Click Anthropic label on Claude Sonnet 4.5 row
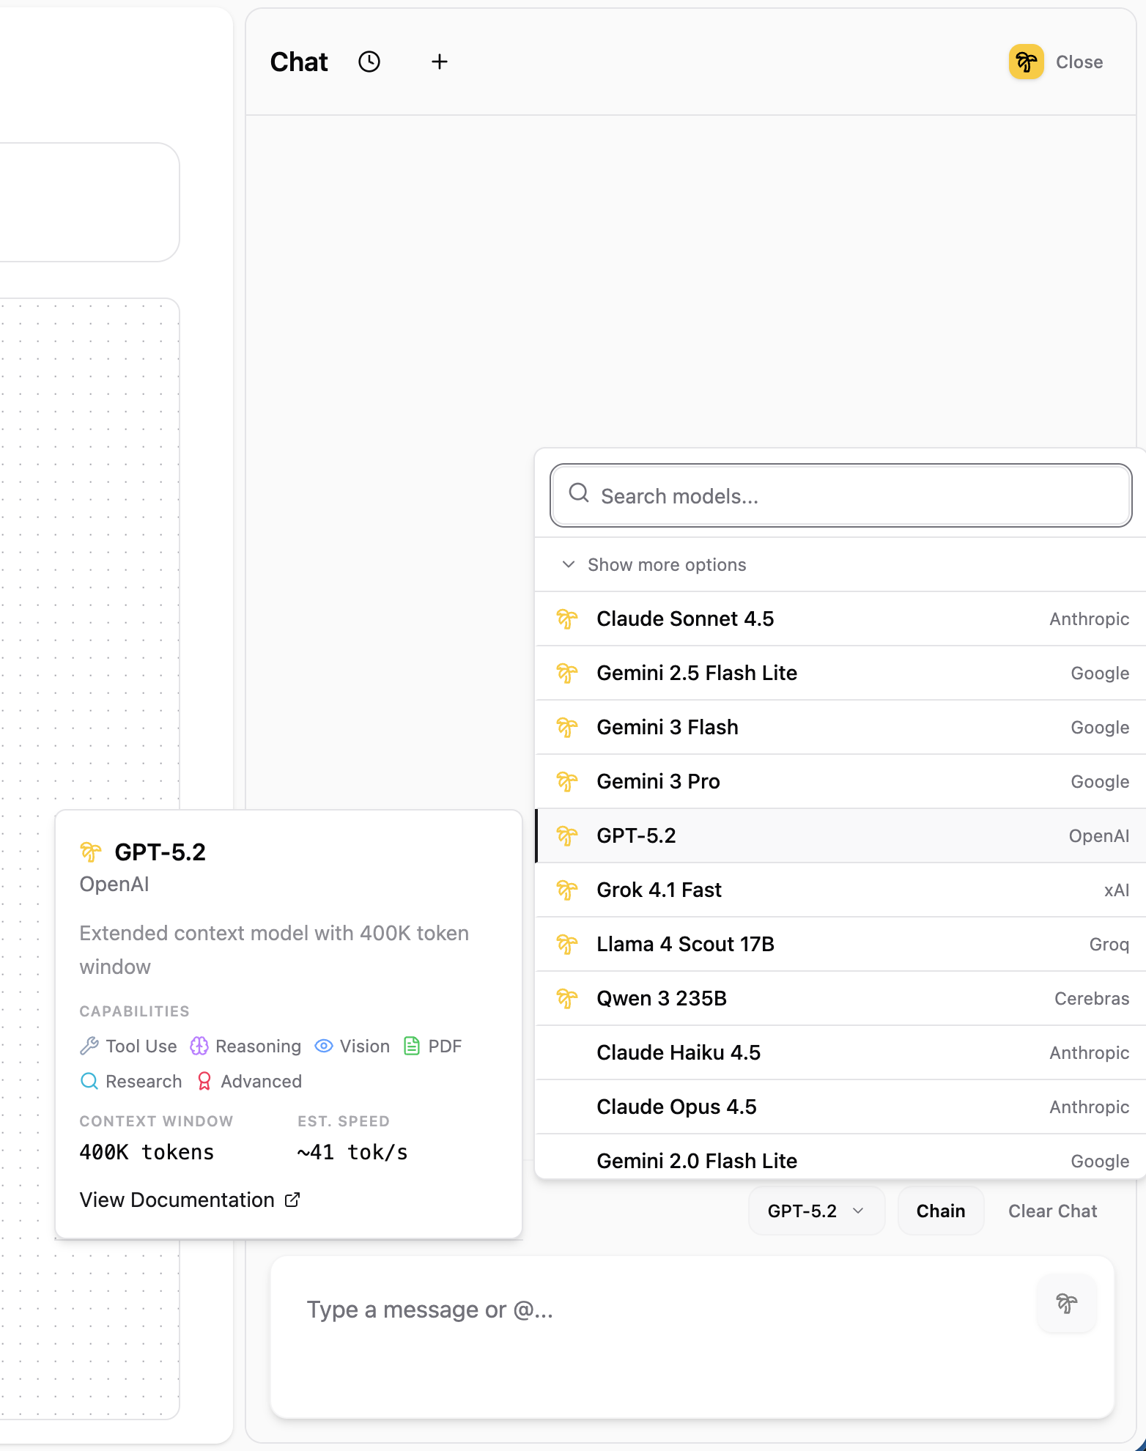Image resolution: width=1146 pixels, height=1451 pixels. (1089, 619)
